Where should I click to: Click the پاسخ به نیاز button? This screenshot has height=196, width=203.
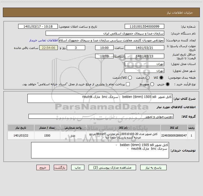153,167
